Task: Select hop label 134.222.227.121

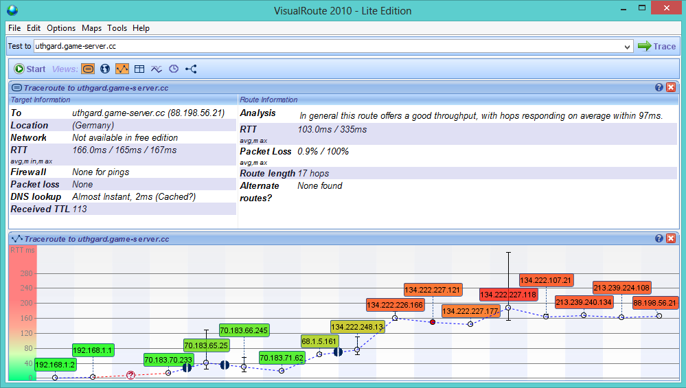Action: [x=432, y=290]
